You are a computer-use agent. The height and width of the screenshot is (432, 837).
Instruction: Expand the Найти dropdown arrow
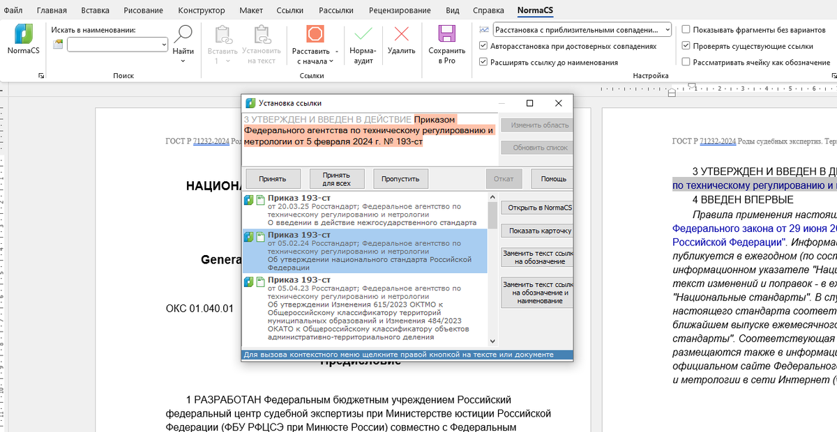tap(183, 61)
